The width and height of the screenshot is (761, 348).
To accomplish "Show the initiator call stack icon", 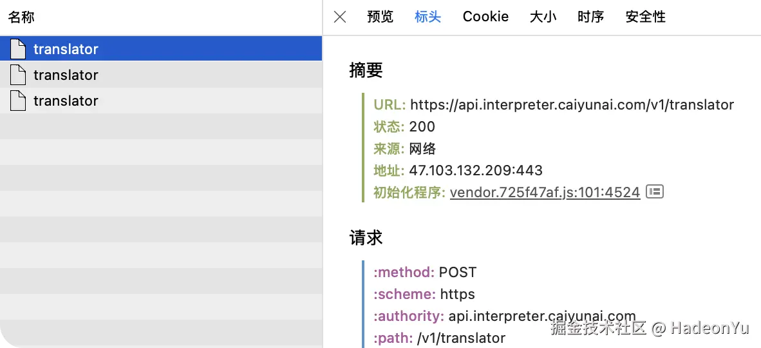I will point(655,191).
